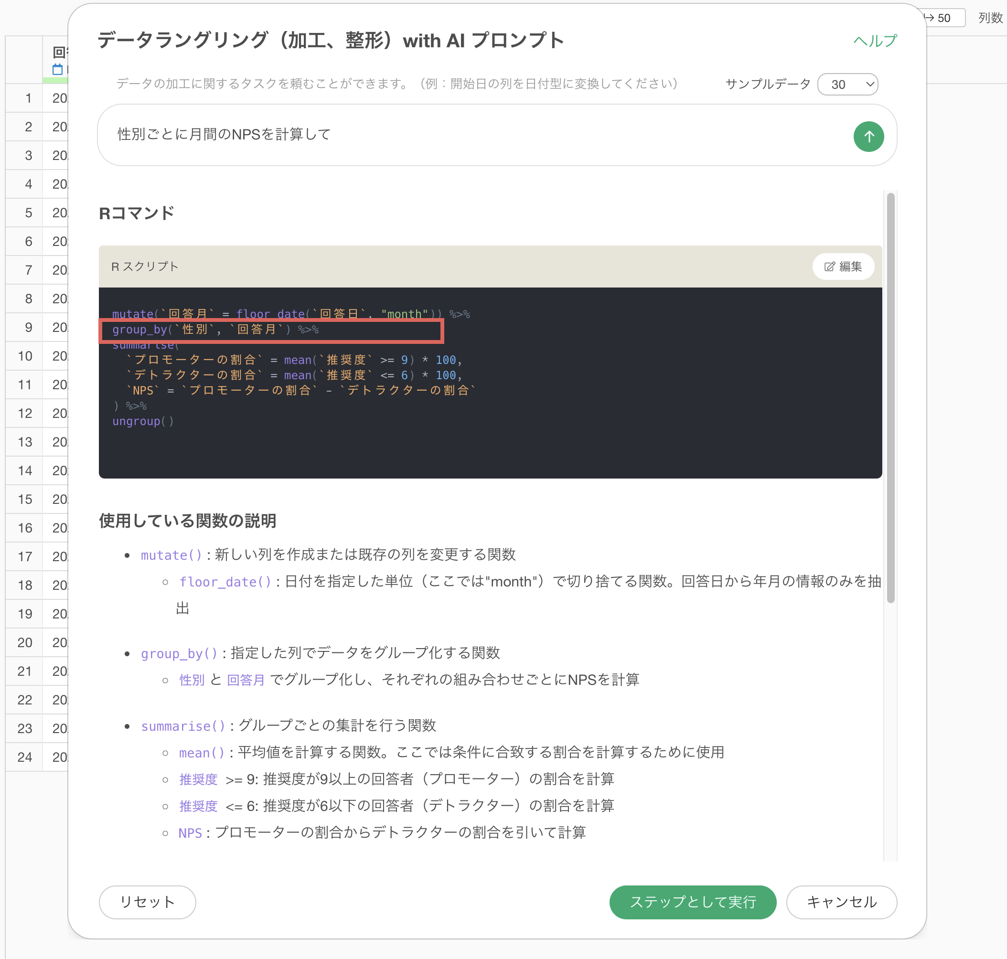Select row number 12 in the table
The image size is (1007, 959).
[25, 413]
